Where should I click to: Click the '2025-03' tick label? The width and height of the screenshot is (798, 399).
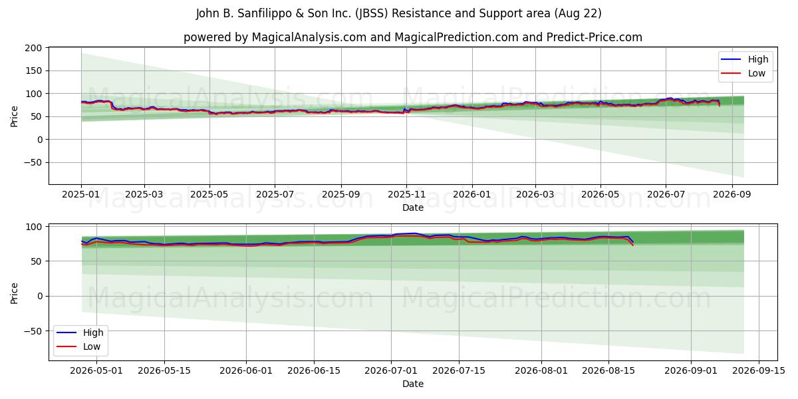144,195
